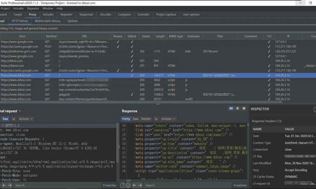Open the Help menu
316x189 pixels.
pyautogui.click(x=59, y=8)
